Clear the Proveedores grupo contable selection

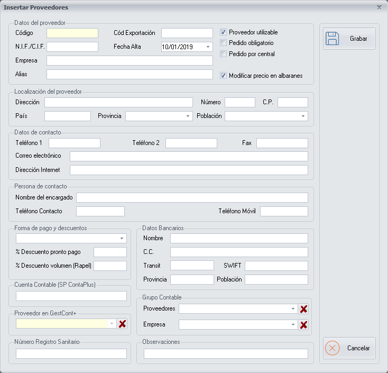pyautogui.click(x=303, y=309)
